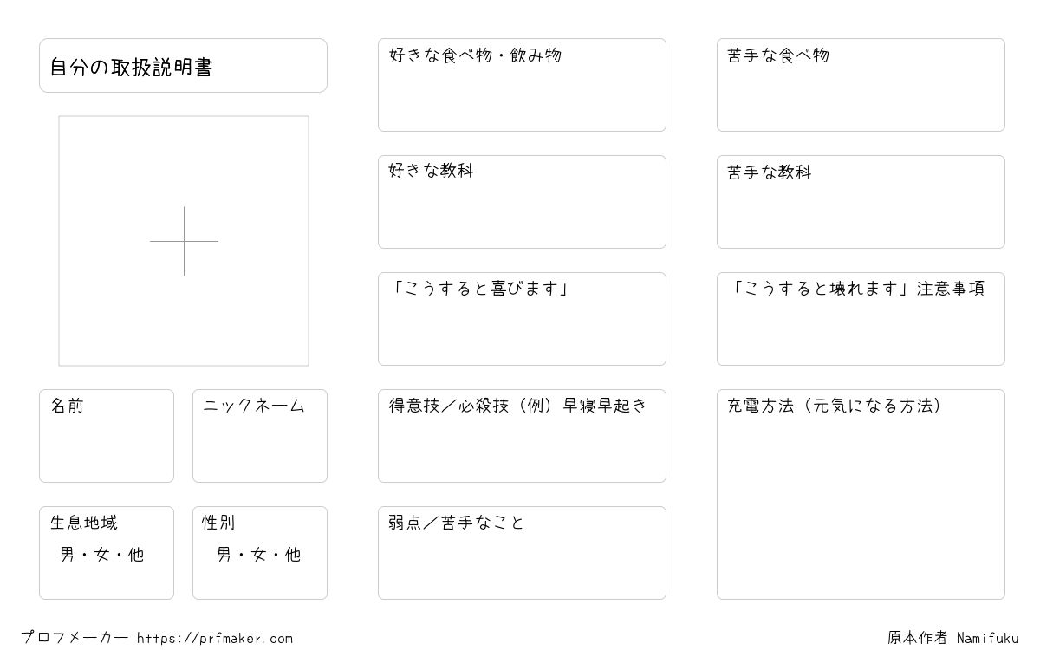Click the ニックネーム nickname field
The width and height of the screenshot is (1040, 650).
260,436
